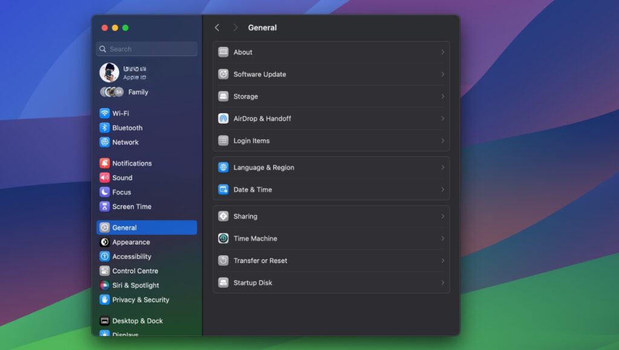Open the Sound speaker icon
619x350 pixels.
click(105, 178)
